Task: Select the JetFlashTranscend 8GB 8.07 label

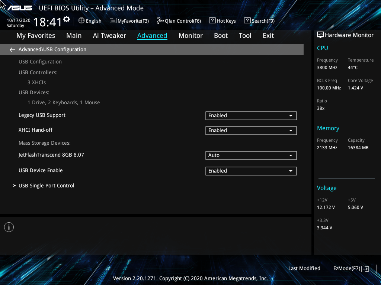Action: click(51, 155)
